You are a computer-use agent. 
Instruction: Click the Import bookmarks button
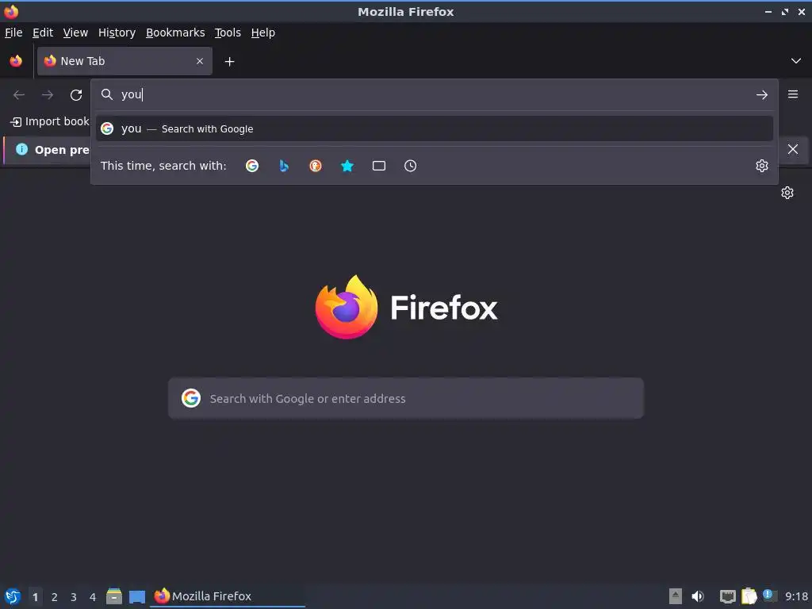[x=50, y=121]
